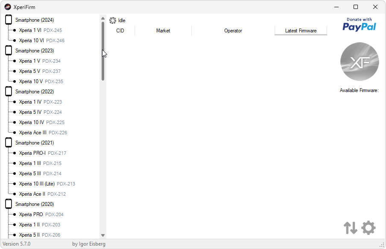Image resolution: width=386 pixels, height=249 pixels.
Task: Click the Smartphone (2022) phone icon
Action: tap(9, 92)
